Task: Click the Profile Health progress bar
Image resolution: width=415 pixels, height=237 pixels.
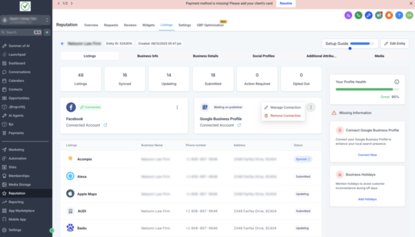Action: (367, 89)
